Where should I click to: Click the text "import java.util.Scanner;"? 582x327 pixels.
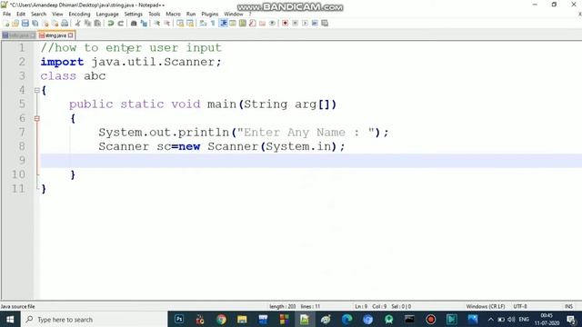[x=131, y=62]
